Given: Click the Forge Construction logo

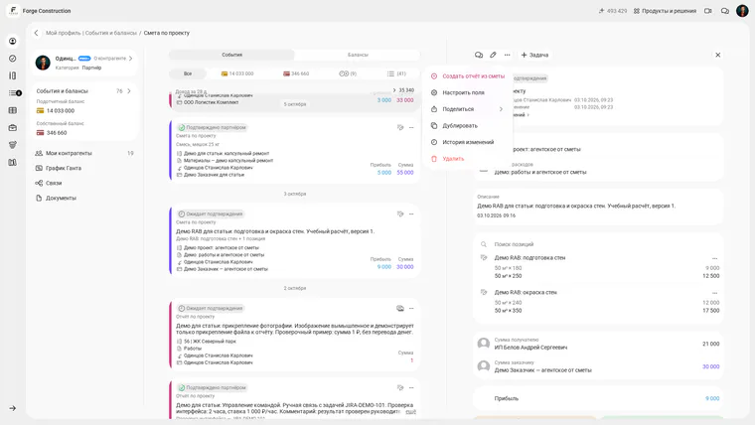Looking at the screenshot, I should [x=13, y=10].
